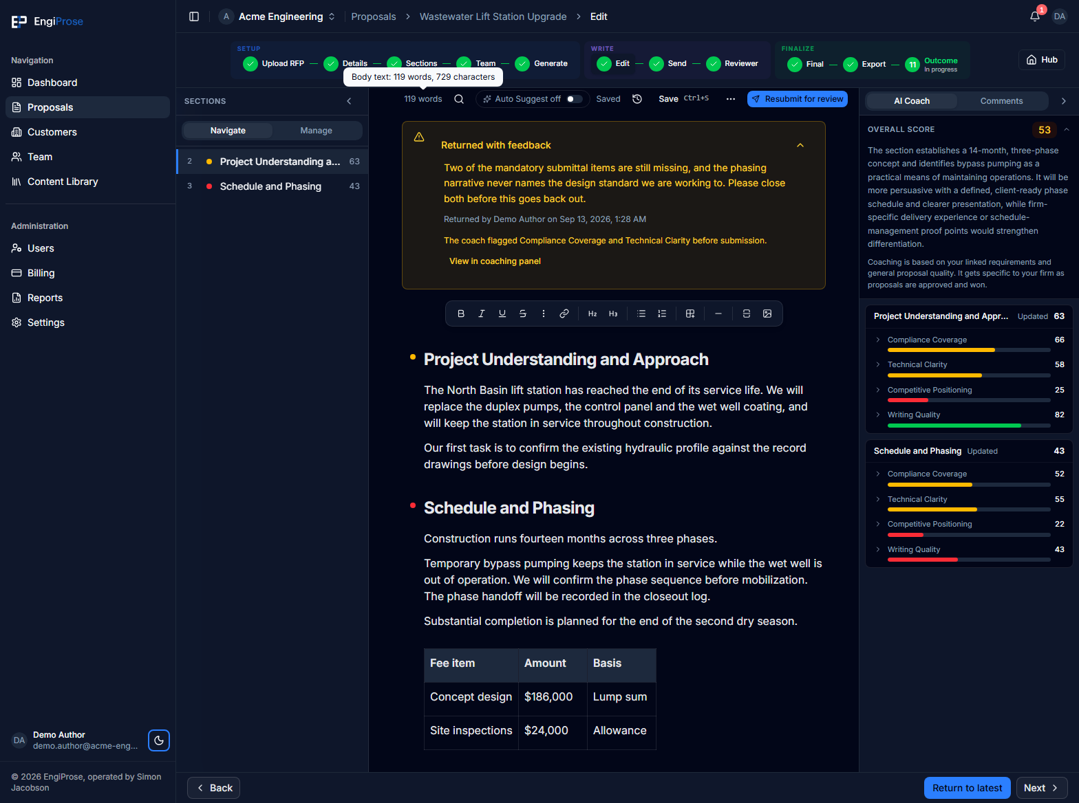Viewport: 1079px width, 803px height.
Task: Open the more options ellipsis next to Save
Action: pyautogui.click(x=731, y=99)
